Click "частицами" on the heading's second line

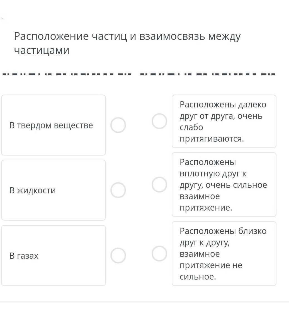tap(42, 50)
